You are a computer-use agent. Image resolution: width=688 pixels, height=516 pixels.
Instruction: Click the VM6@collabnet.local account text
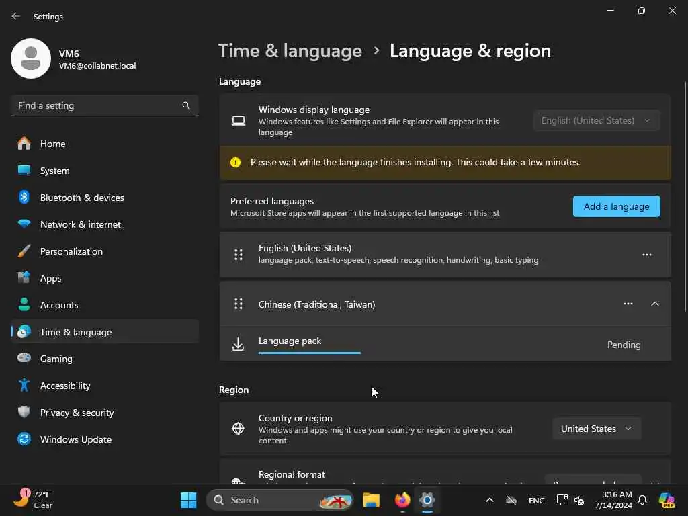[97, 66]
